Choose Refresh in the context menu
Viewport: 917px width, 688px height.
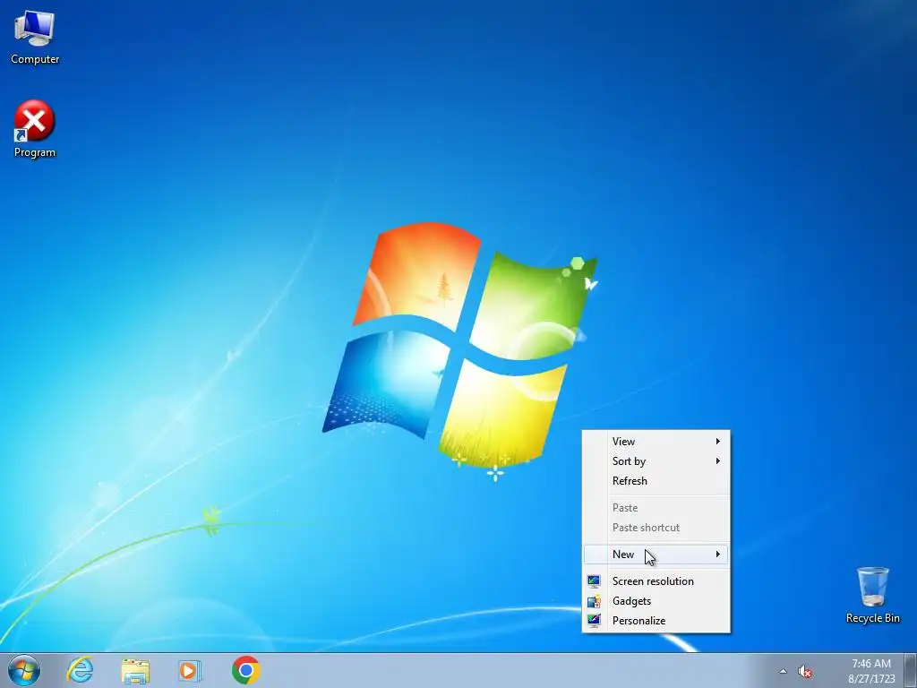pyautogui.click(x=656, y=481)
